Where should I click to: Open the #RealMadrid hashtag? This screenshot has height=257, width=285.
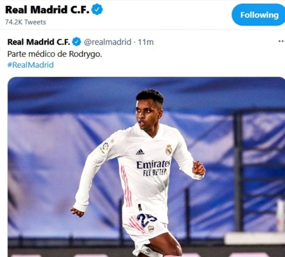pyautogui.click(x=30, y=65)
